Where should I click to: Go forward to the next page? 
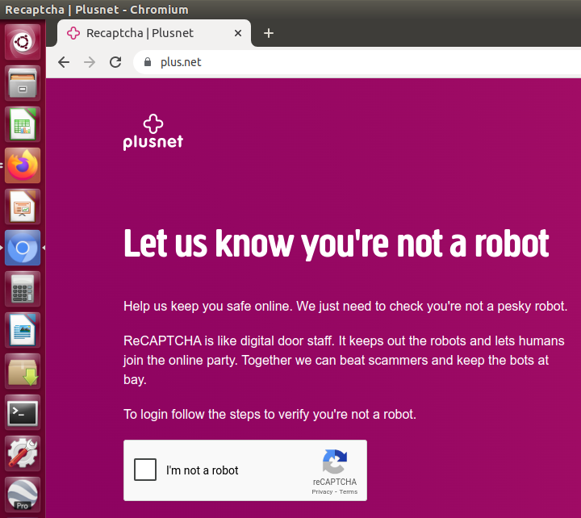(x=90, y=62)
